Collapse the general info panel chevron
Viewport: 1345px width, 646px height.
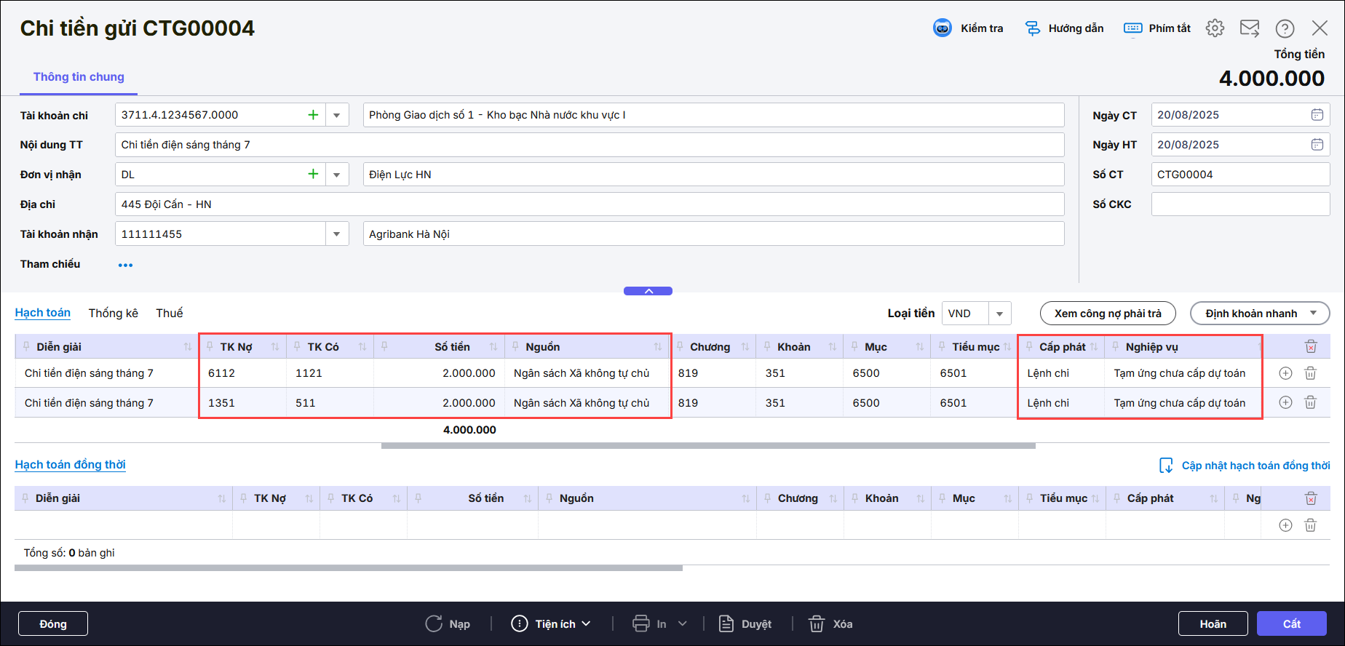648,291
